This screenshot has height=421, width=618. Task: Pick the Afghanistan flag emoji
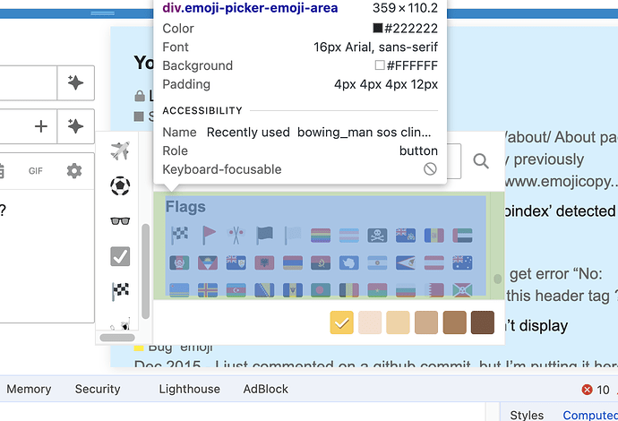[x=179, y=263]
